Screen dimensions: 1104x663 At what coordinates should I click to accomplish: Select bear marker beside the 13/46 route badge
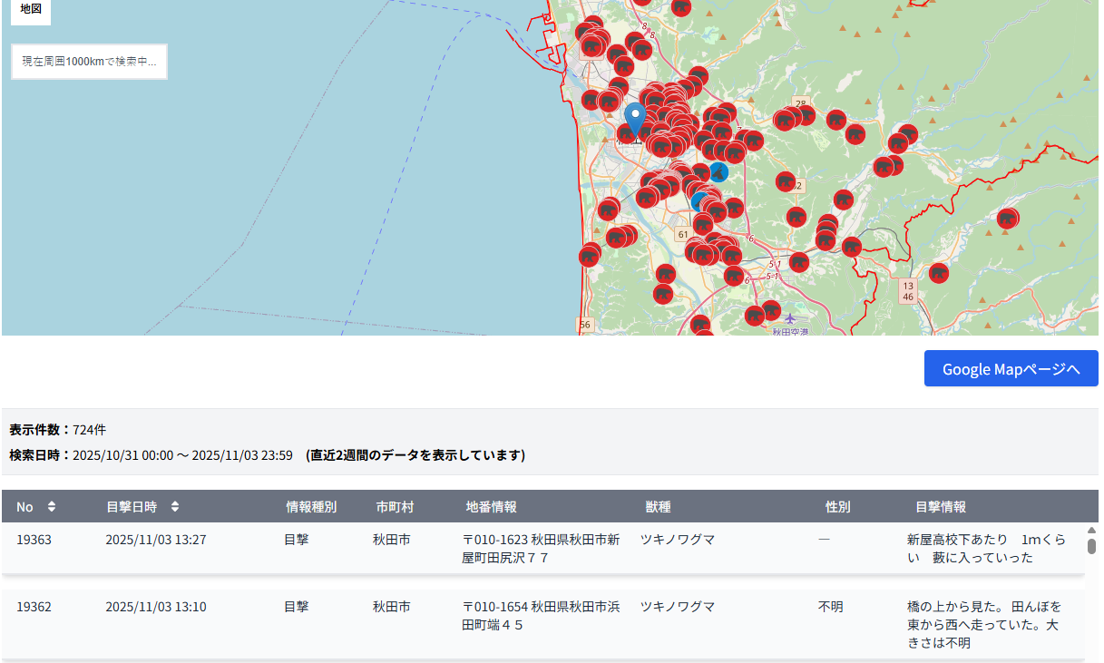tap(939, 273)
